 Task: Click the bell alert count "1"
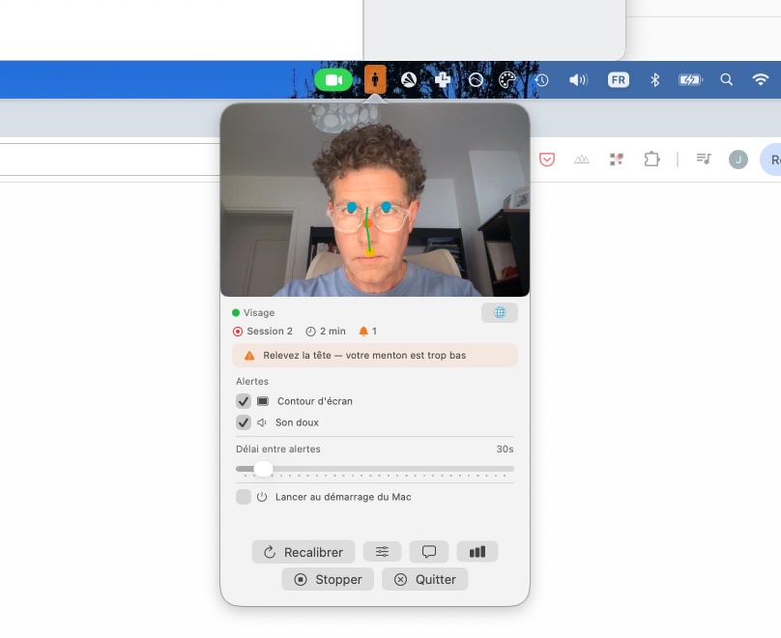pyautogui.click(x=374, y=332)
